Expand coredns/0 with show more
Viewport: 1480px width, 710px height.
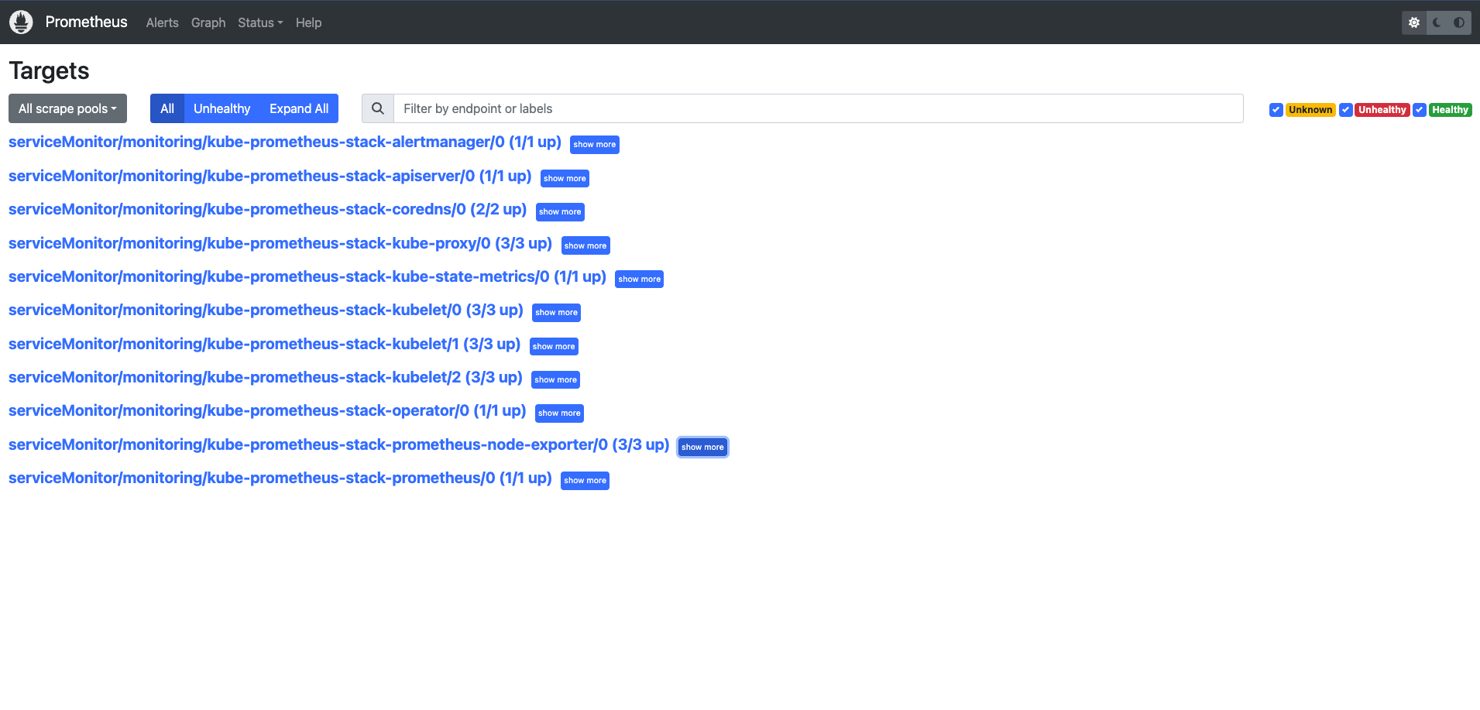(x=560, y=212)
